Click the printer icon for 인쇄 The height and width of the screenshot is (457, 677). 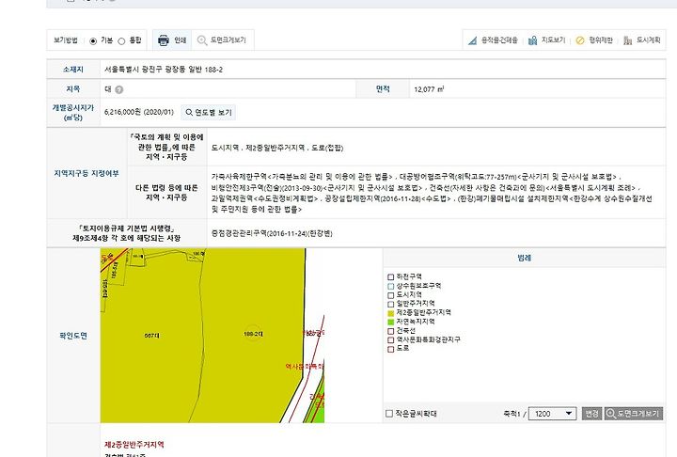[164, 40]
